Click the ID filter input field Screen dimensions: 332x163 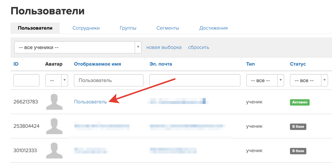point(26,80)
